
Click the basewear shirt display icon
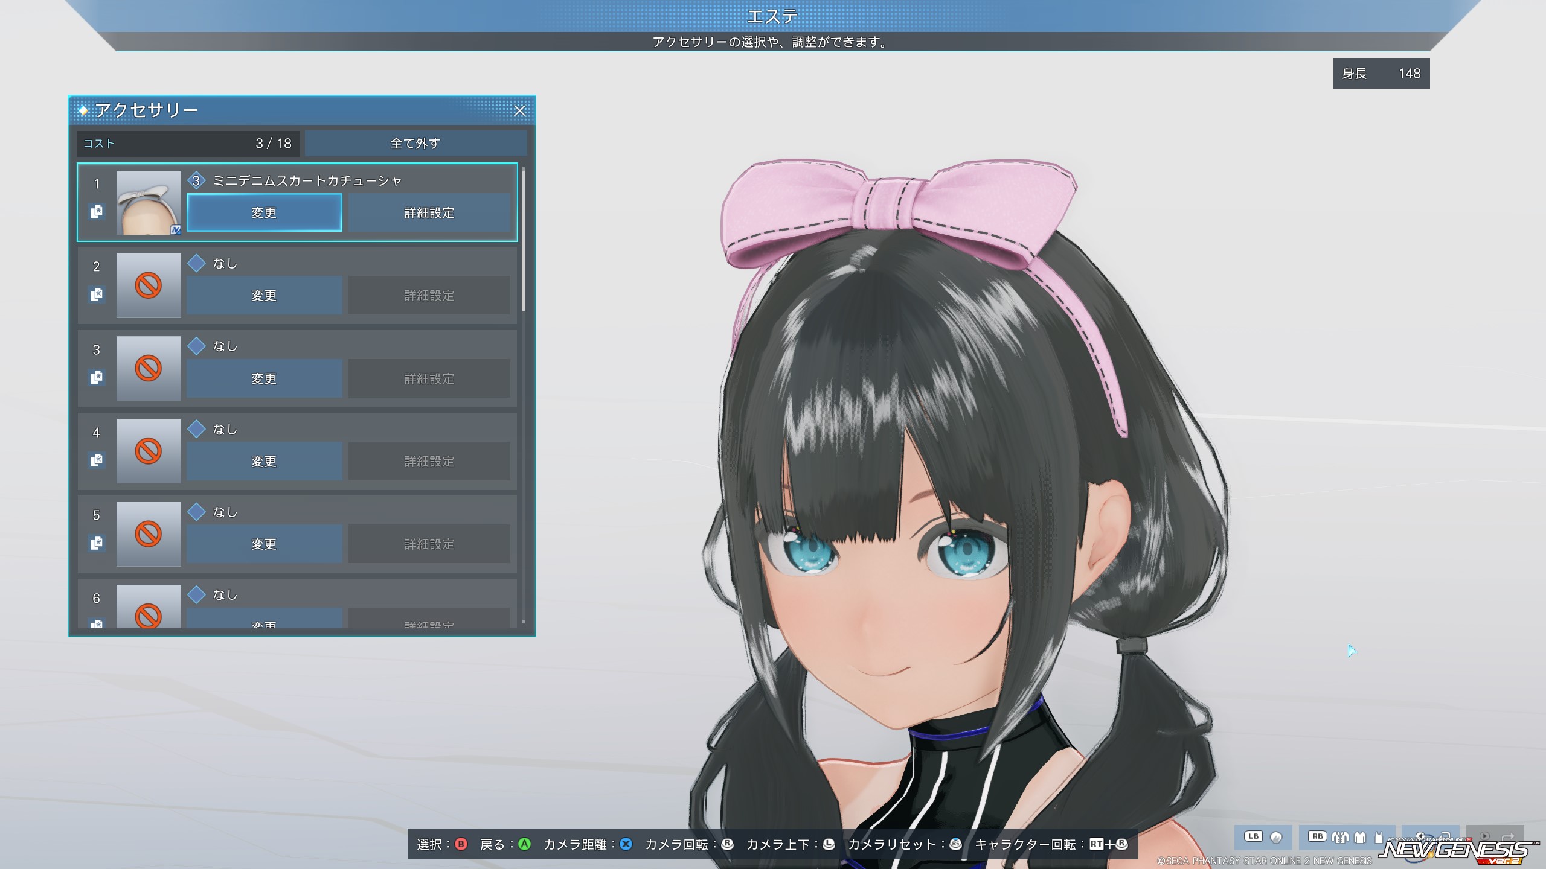[x=1360, y=837]
